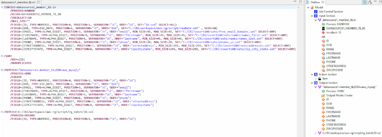Click the output EMAIL field icon
The image size is (382, 137).
323,108
